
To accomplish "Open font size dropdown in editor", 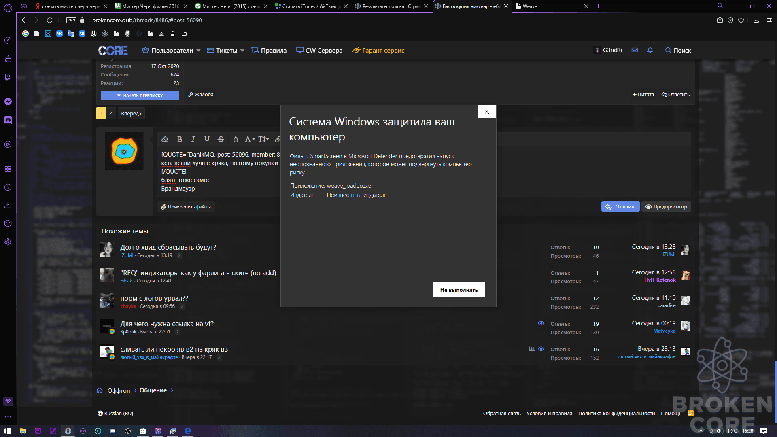I will click(263, 139).
